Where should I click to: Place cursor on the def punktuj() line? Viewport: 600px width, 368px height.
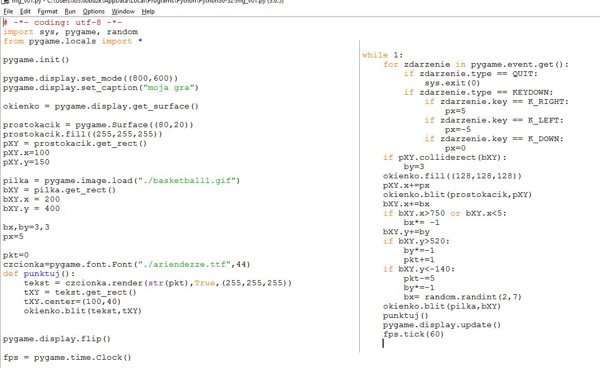[x=39, y=274]
